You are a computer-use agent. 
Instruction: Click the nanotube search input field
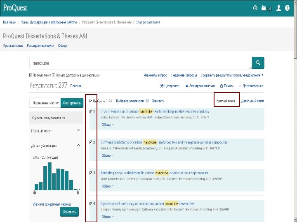point(141,63)
